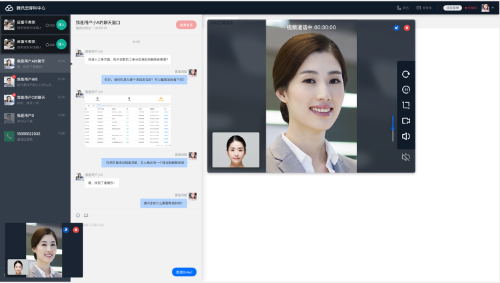Viewport: 500px width, 283px height.
Task: Click the pink end session button
Action: (x=186, y=25)
